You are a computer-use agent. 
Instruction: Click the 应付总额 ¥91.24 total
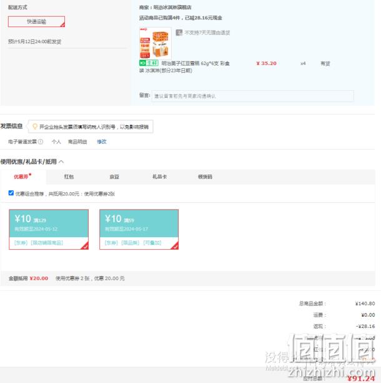[361, 379]
